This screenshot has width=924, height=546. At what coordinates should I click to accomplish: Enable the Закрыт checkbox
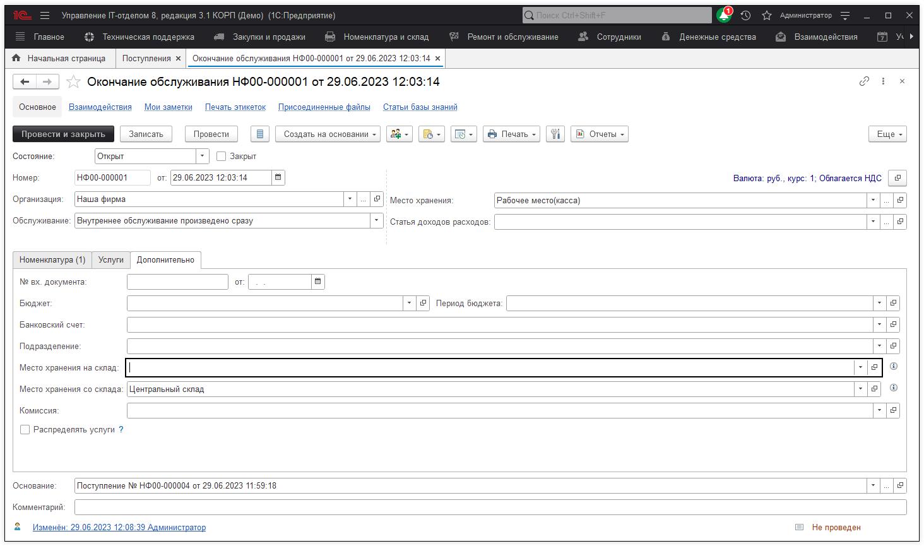point(222,156)
